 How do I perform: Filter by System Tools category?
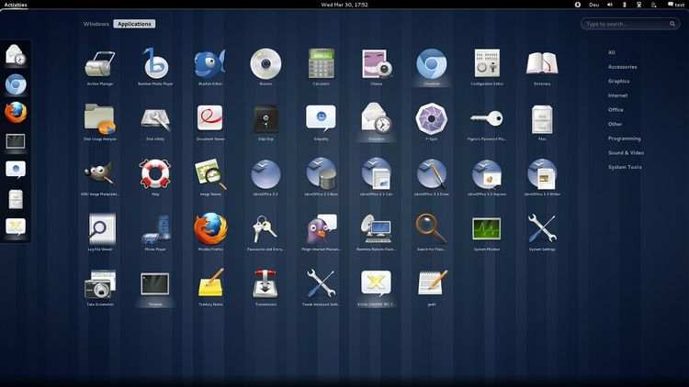click(624, 167)
